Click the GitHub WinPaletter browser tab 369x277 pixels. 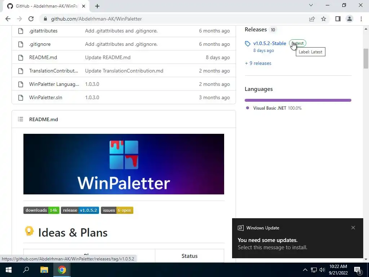pyautogui.click(x=46, y=6)
